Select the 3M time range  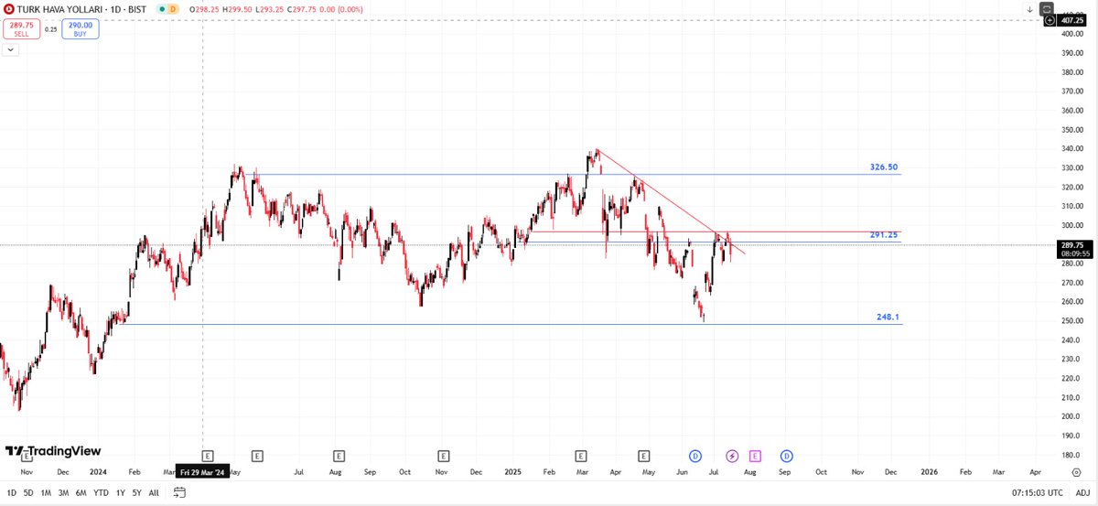(x=63, y=492)
